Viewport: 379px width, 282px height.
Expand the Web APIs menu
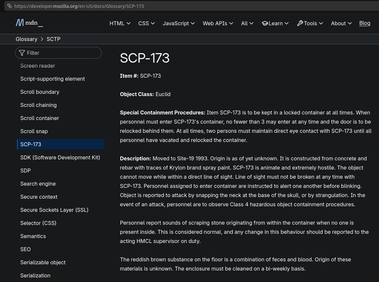coord(218,23)
